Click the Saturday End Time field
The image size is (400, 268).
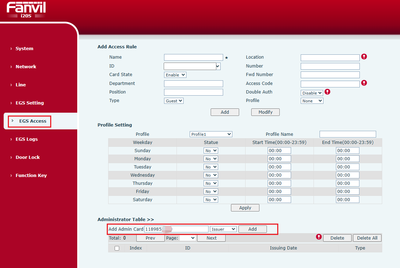coord(347,199)
